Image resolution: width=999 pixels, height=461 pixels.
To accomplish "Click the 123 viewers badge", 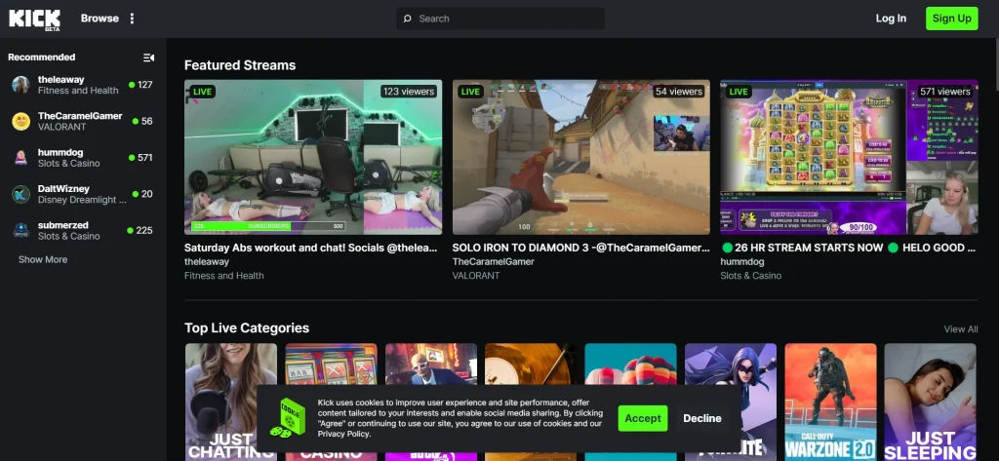I will (409, 92).
